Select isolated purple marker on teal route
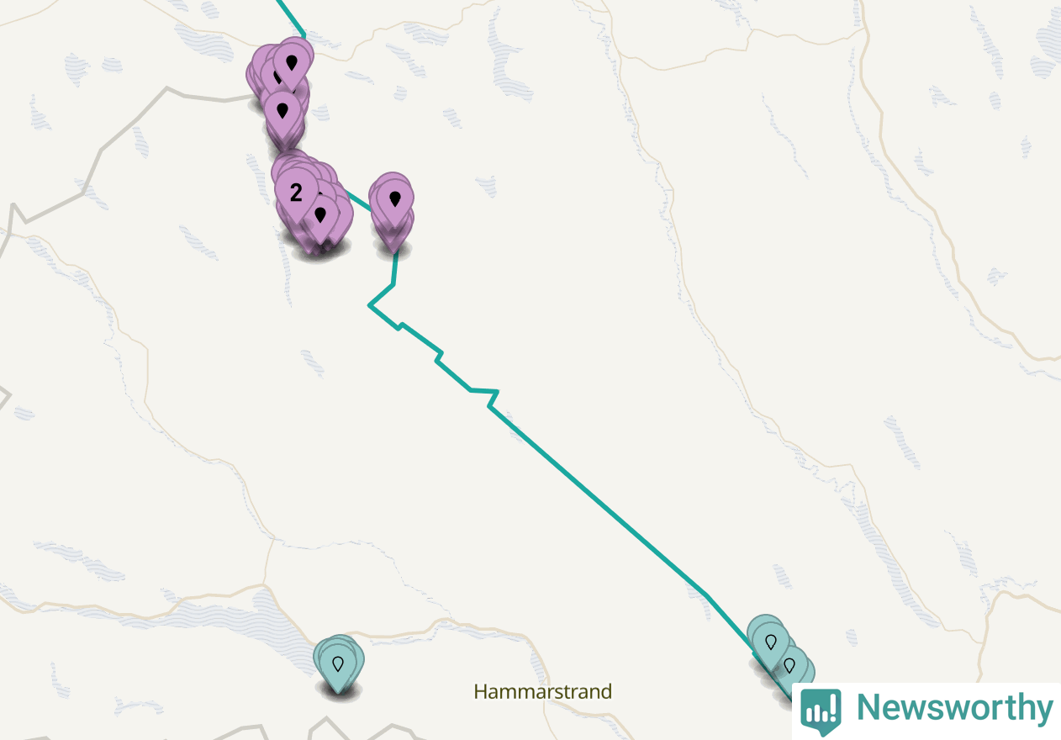The width and height of the screenshot is (1061, 740). [395, 199]
